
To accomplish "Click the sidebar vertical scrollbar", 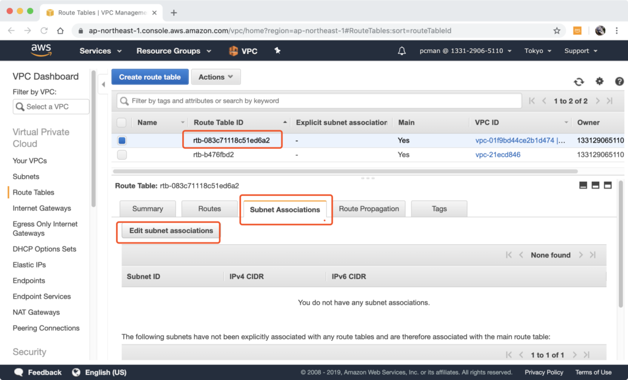I will [x=93, y=139].
